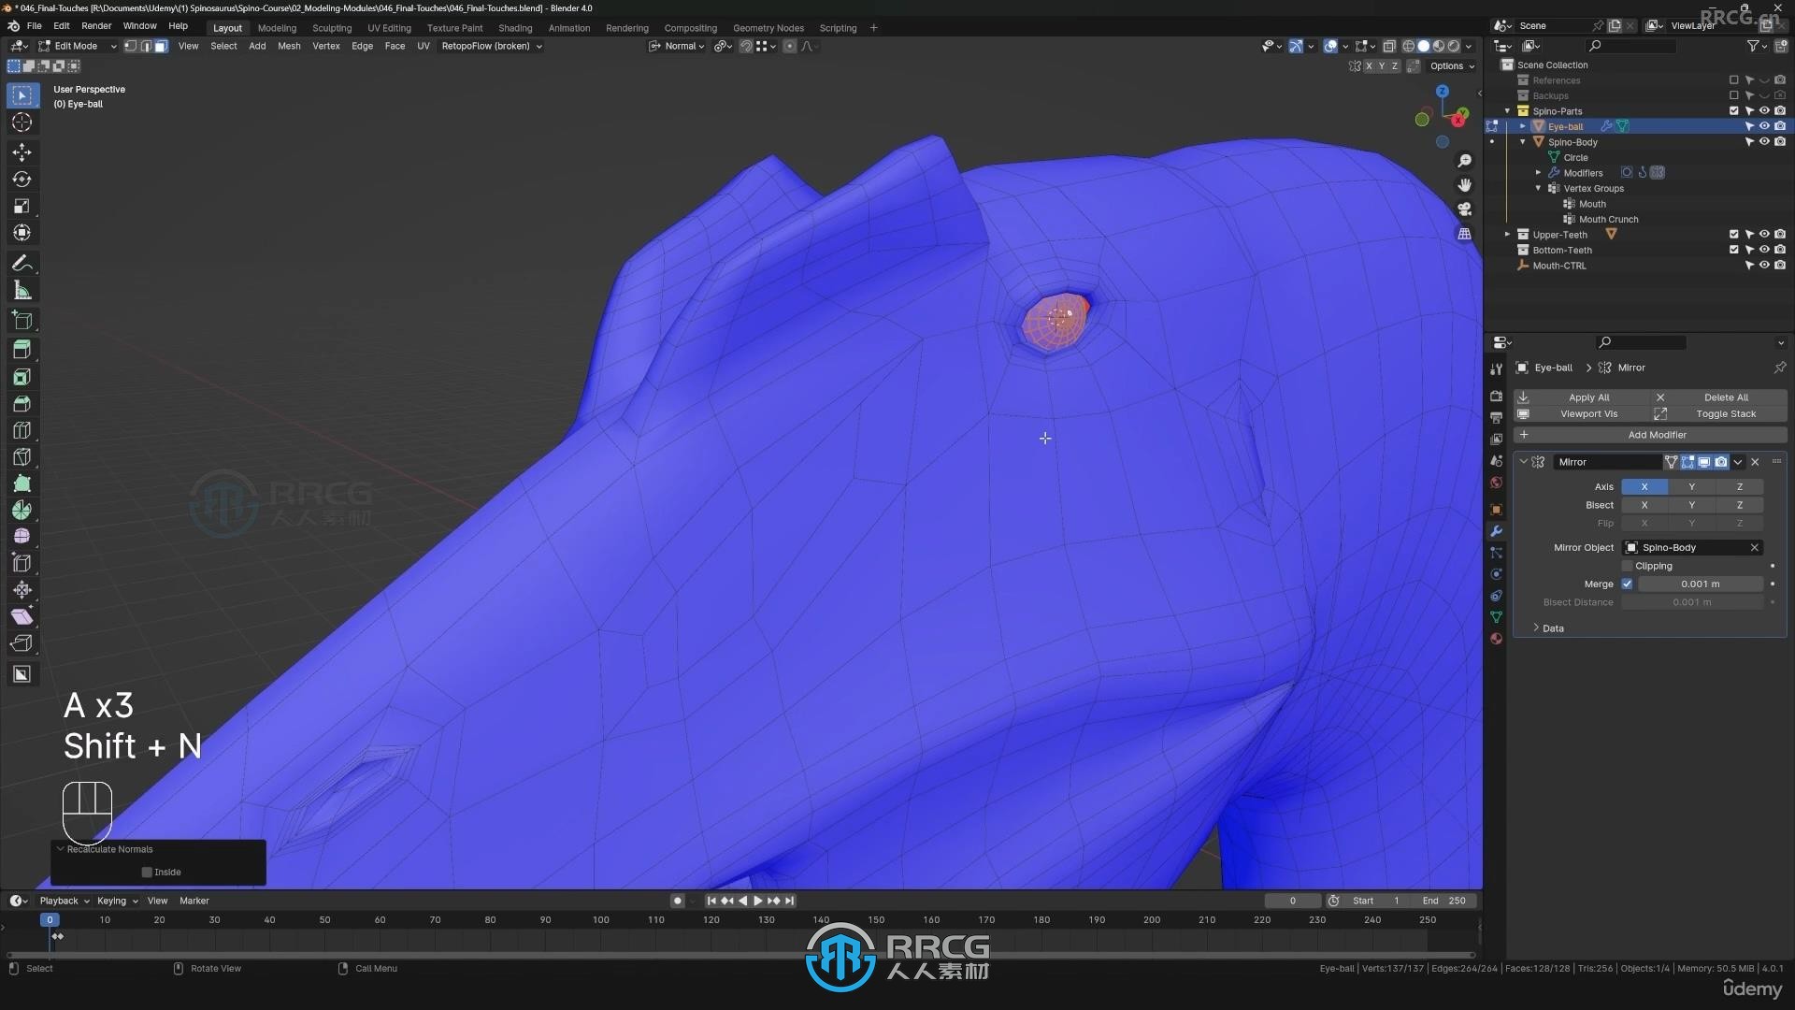Click the Add Modifier button
This screenshot has height=1010, width=1795.
1653,433
